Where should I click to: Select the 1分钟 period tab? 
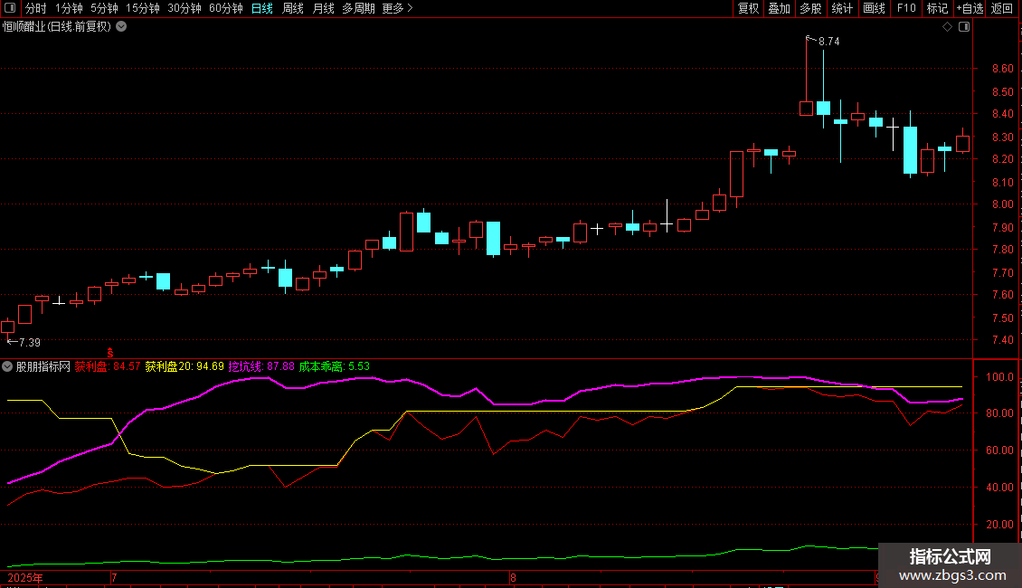(69, 8)
